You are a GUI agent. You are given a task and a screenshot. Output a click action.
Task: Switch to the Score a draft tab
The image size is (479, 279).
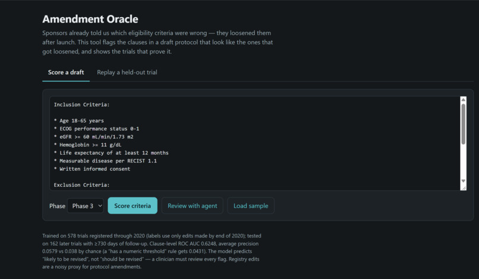pyautogui.click(x=66, y=73)
